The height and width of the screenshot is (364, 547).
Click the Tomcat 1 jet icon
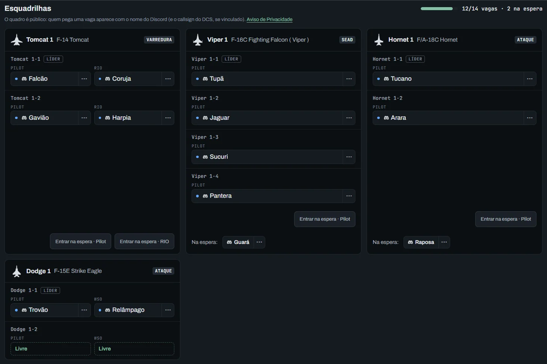(17, 40)
